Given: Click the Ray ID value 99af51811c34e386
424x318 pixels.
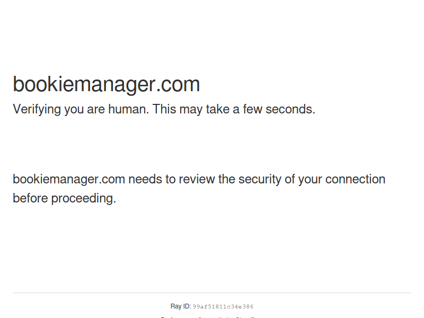Looking at the screenshot, I should (x=223, y=307).
